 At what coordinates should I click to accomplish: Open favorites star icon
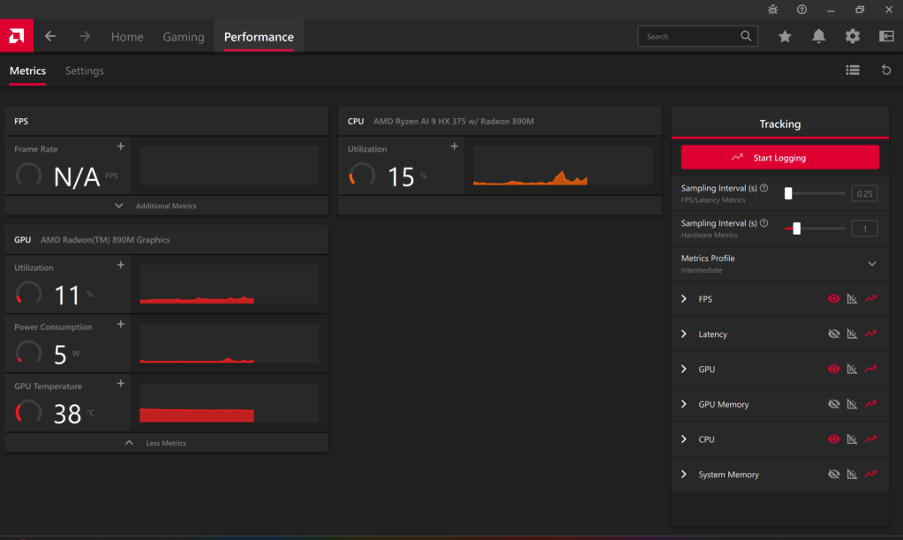[785, 36]
